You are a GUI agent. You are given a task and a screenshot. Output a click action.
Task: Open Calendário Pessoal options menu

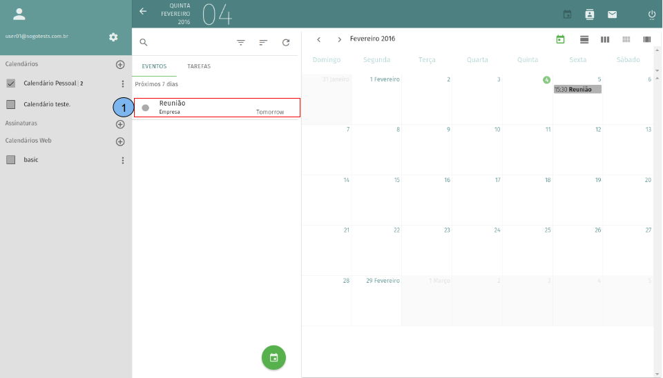click(123, 83)
